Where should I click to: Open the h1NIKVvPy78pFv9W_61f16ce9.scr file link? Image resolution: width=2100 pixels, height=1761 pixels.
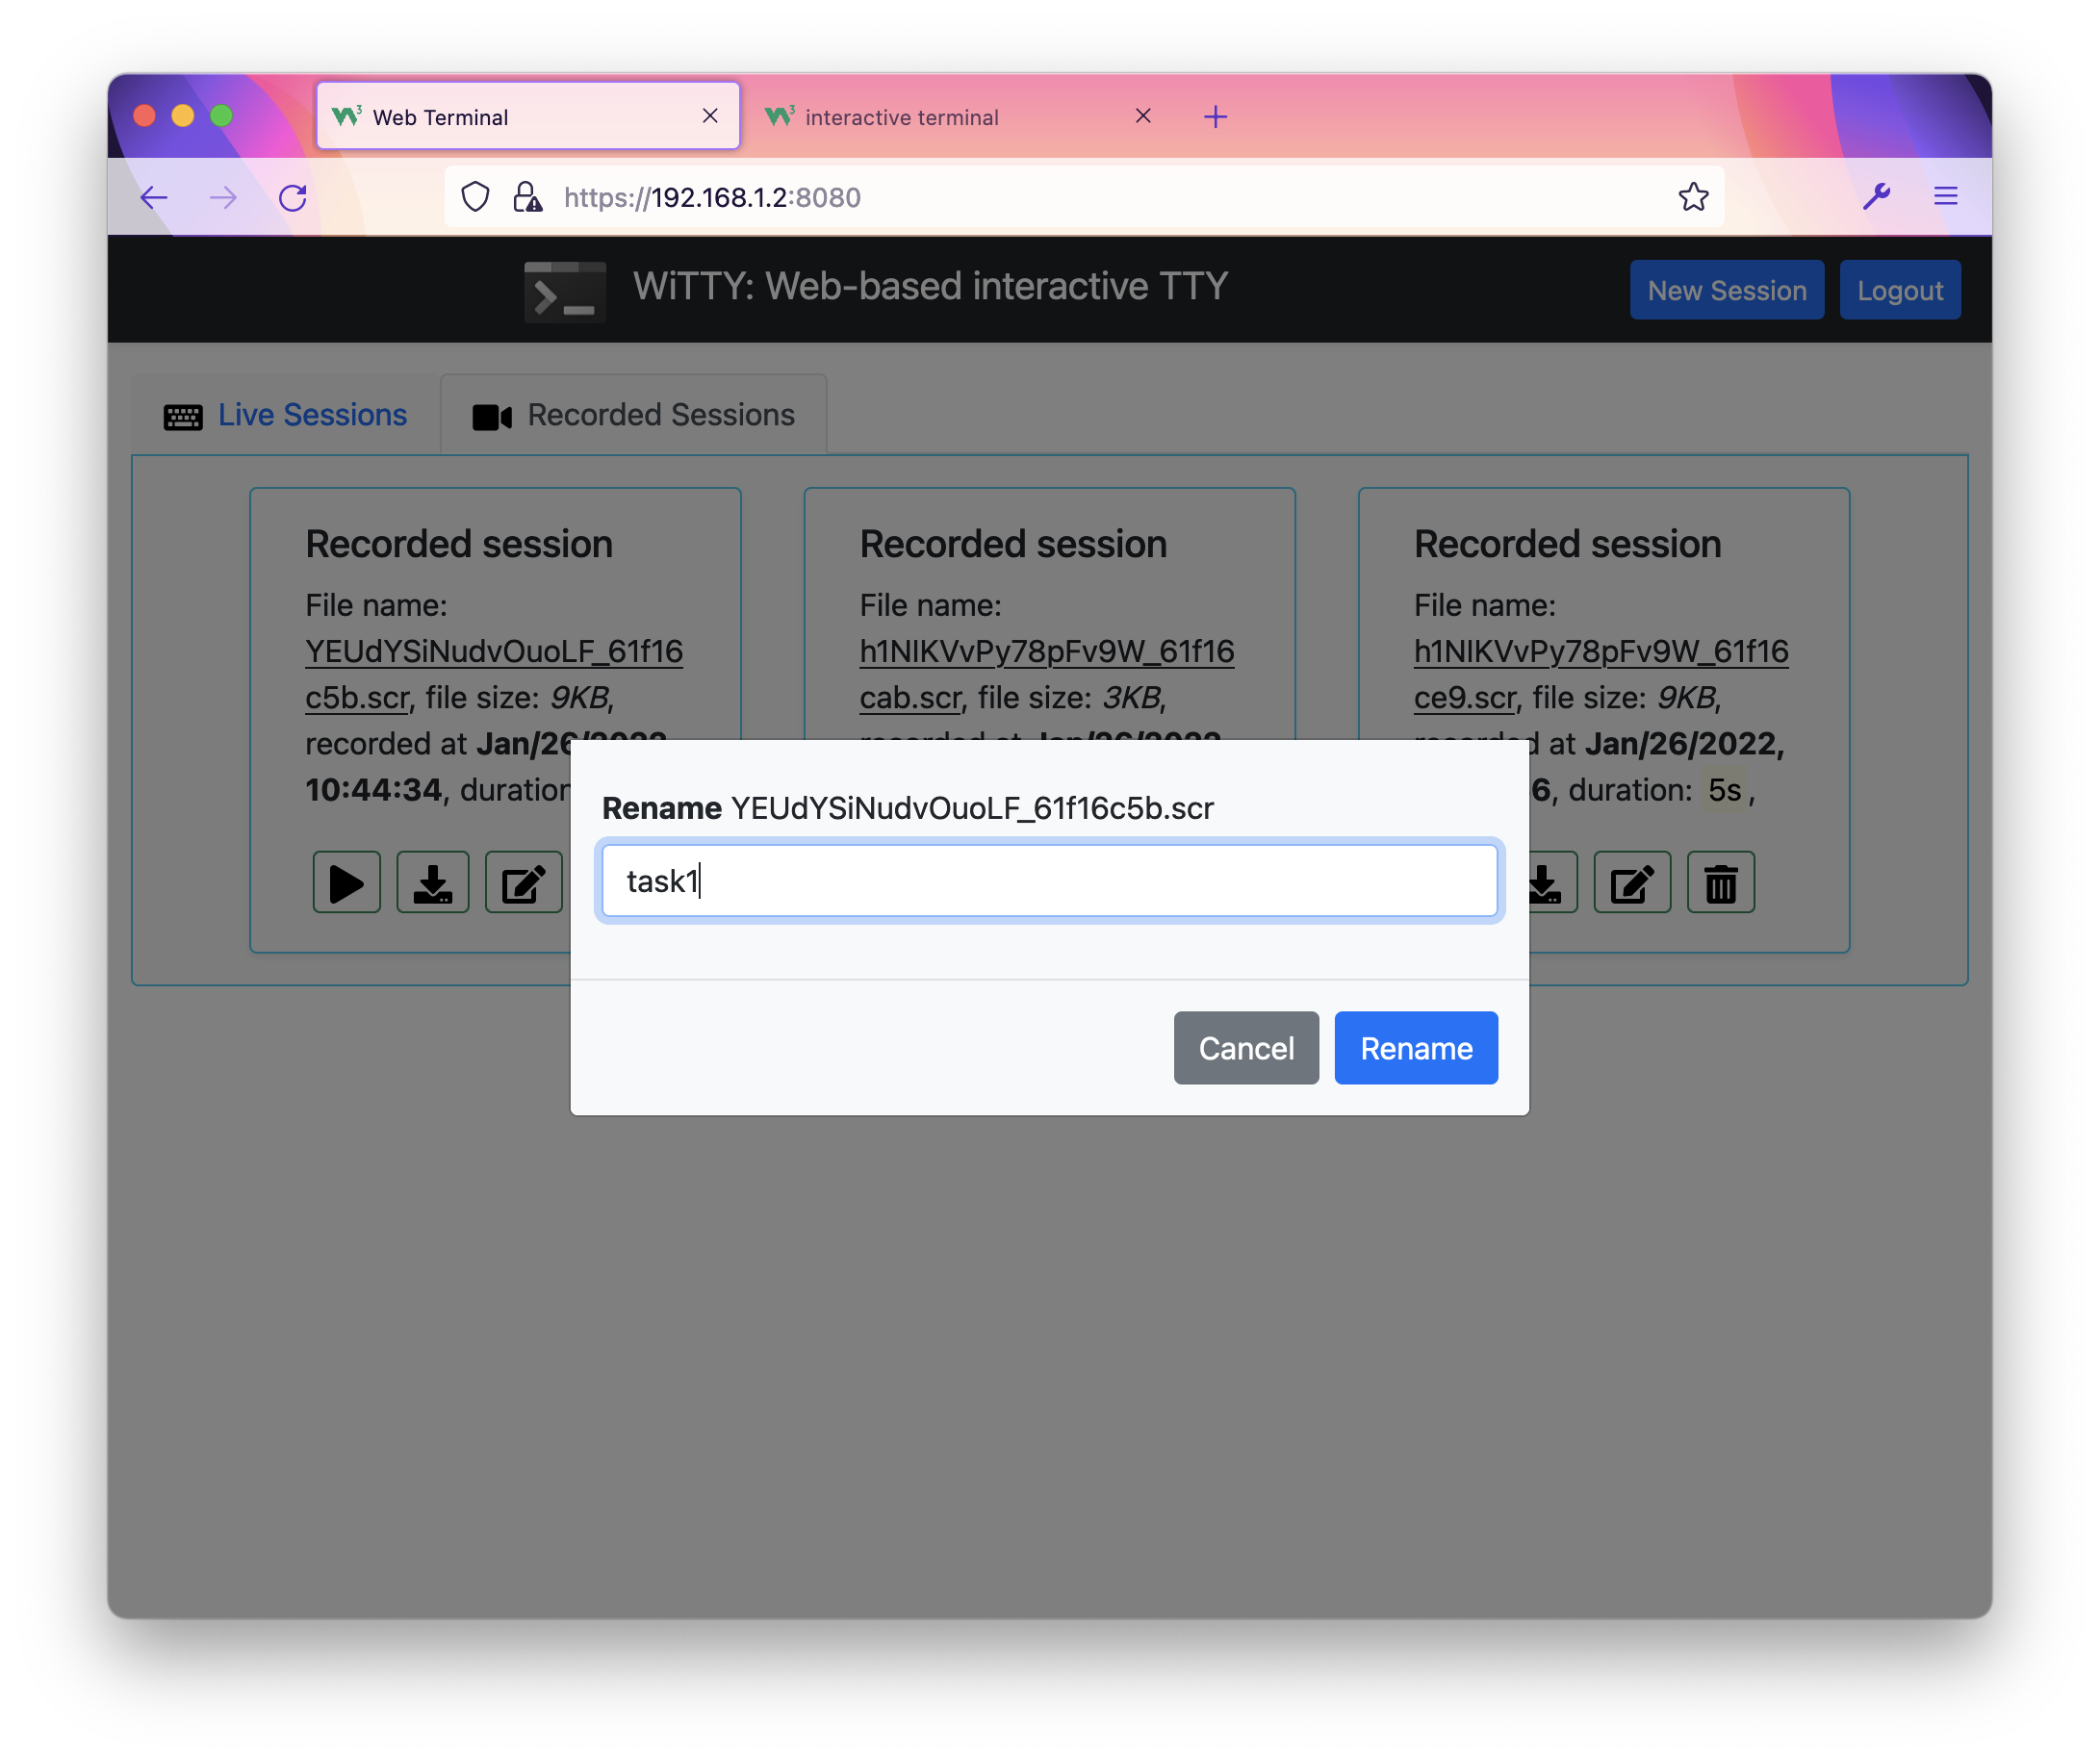tap(1601, 674)
